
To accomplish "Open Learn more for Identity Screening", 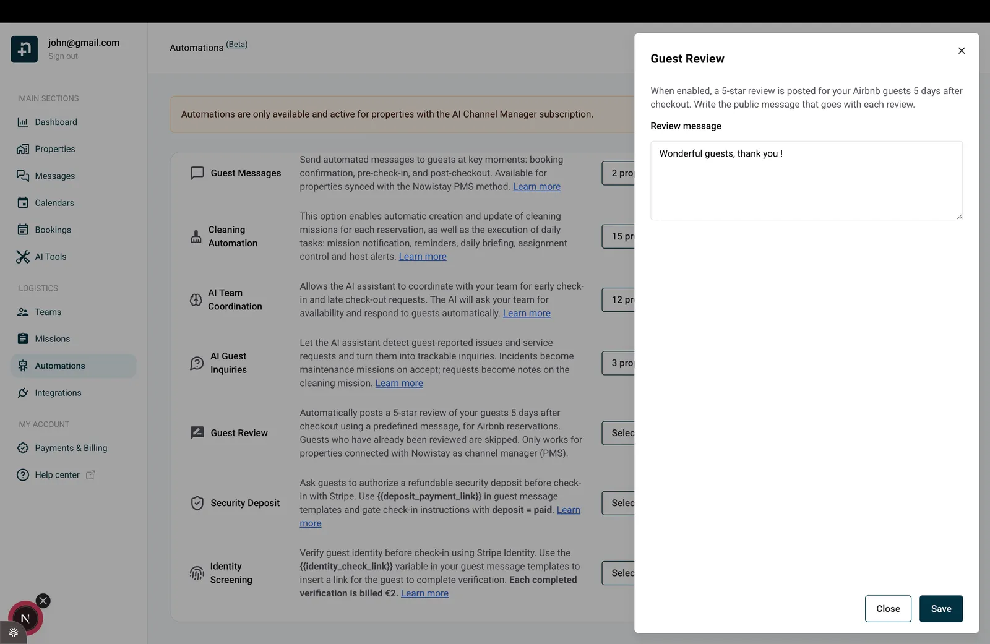I will coord(424,593).
